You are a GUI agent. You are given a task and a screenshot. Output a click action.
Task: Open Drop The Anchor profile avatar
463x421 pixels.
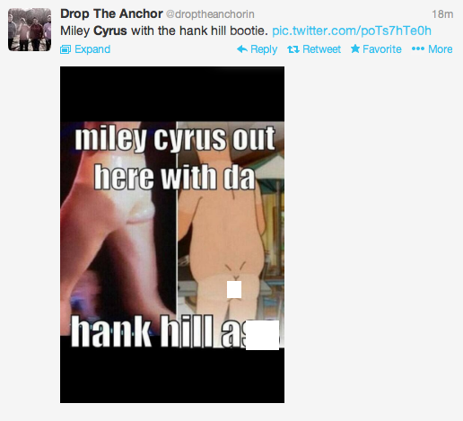[30, 30]
